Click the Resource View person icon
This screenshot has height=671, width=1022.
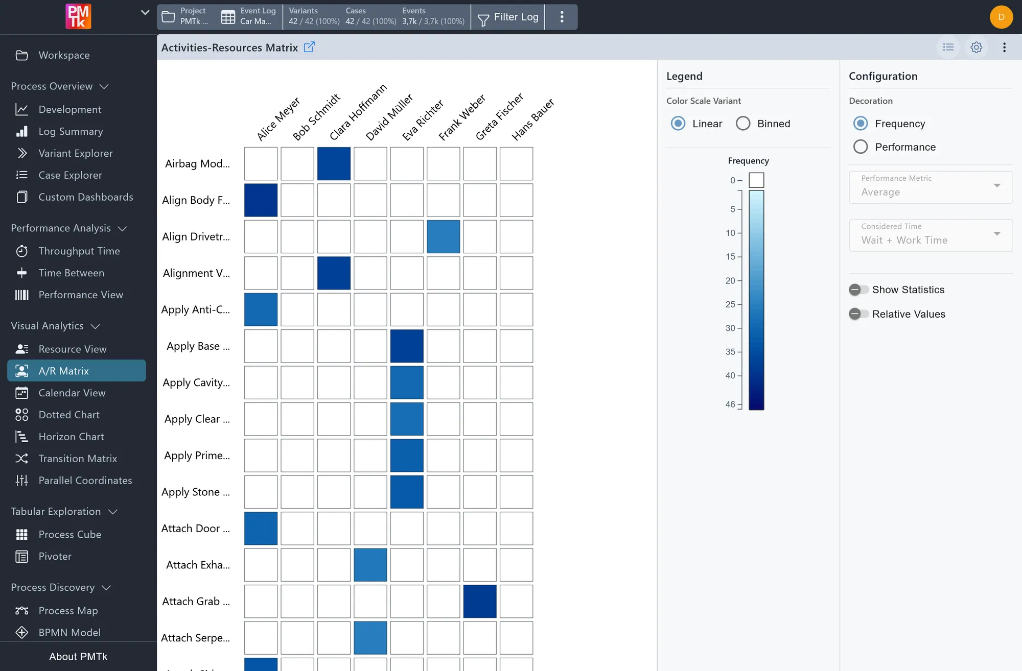(22, 349)
